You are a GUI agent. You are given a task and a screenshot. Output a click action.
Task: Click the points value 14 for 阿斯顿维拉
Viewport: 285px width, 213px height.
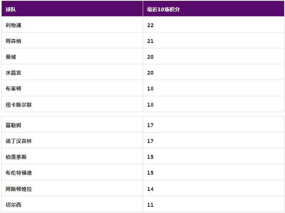pos(150,189)
